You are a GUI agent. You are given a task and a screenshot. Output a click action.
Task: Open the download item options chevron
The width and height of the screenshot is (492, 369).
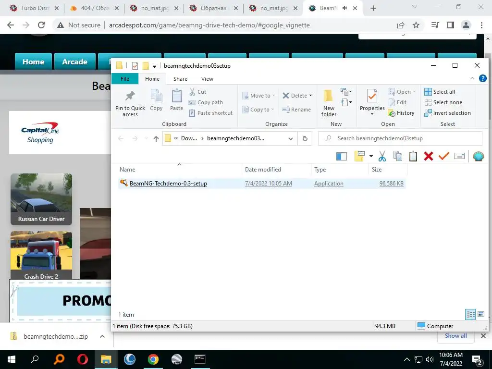102,336
